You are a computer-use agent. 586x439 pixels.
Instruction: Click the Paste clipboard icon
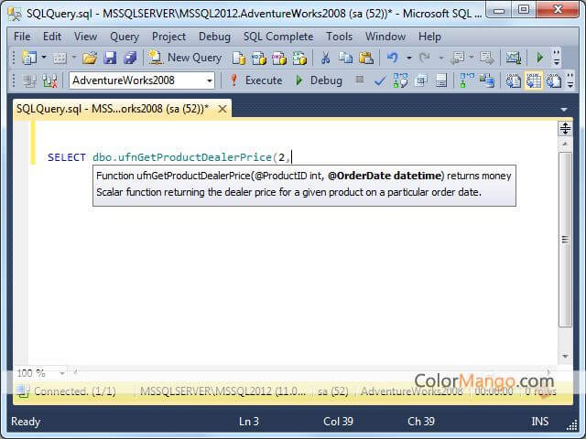coord(366,58)
